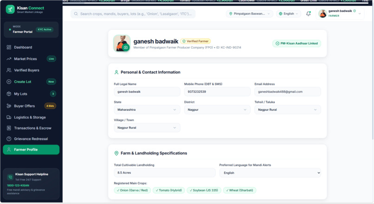Viewport: 374px width, 204px height.
Task: Click the globe language icon
Action: pyautogui.click(x=280, y=14)
